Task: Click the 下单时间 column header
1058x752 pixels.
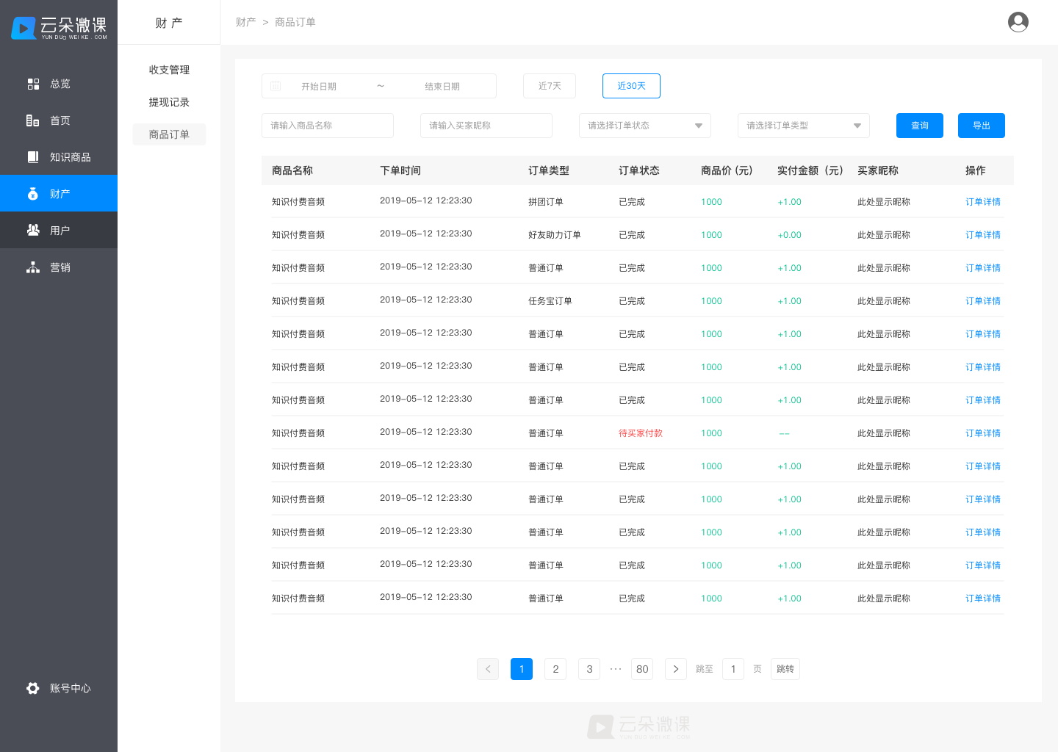Action: 400,170
